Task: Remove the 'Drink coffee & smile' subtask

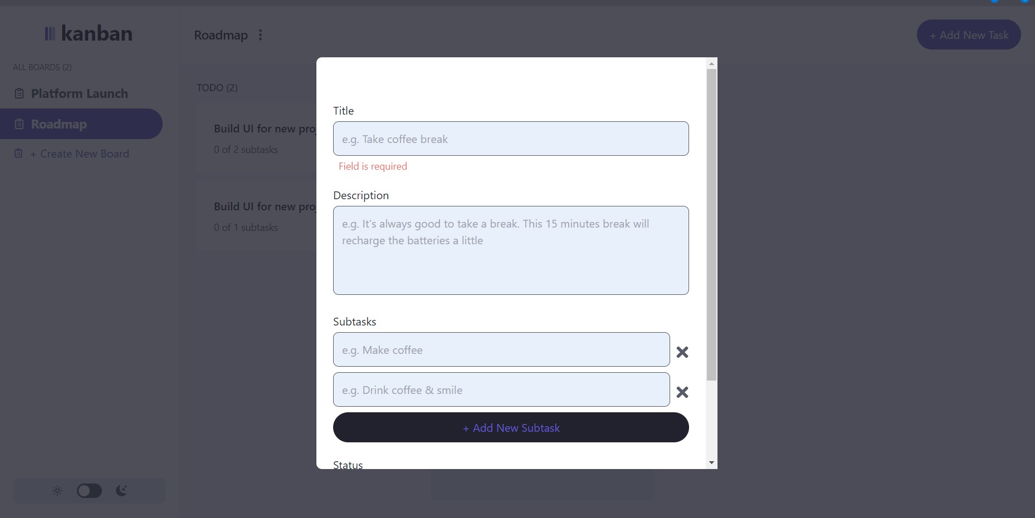Action: coord(682,392)
